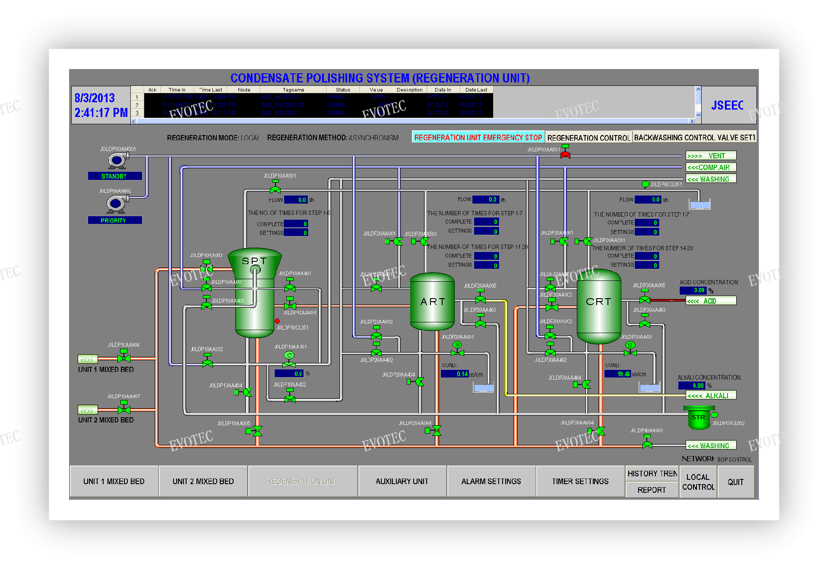The width and height of the screenshot is (829, 570).
Task: Open the UNIT 2 MIXED BED screen tab
Action: click(x=203, y=481)
